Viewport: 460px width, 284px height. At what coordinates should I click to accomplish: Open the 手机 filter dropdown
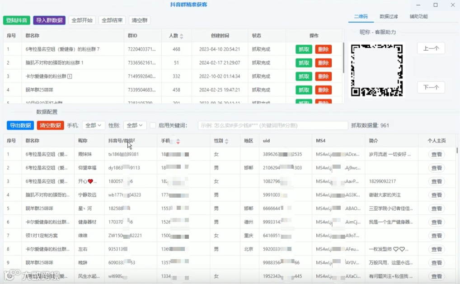click(x=93, y=125)
